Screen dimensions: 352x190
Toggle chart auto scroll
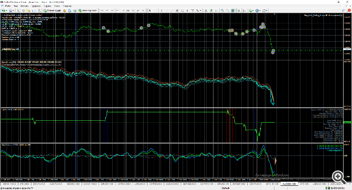[239, 10]
